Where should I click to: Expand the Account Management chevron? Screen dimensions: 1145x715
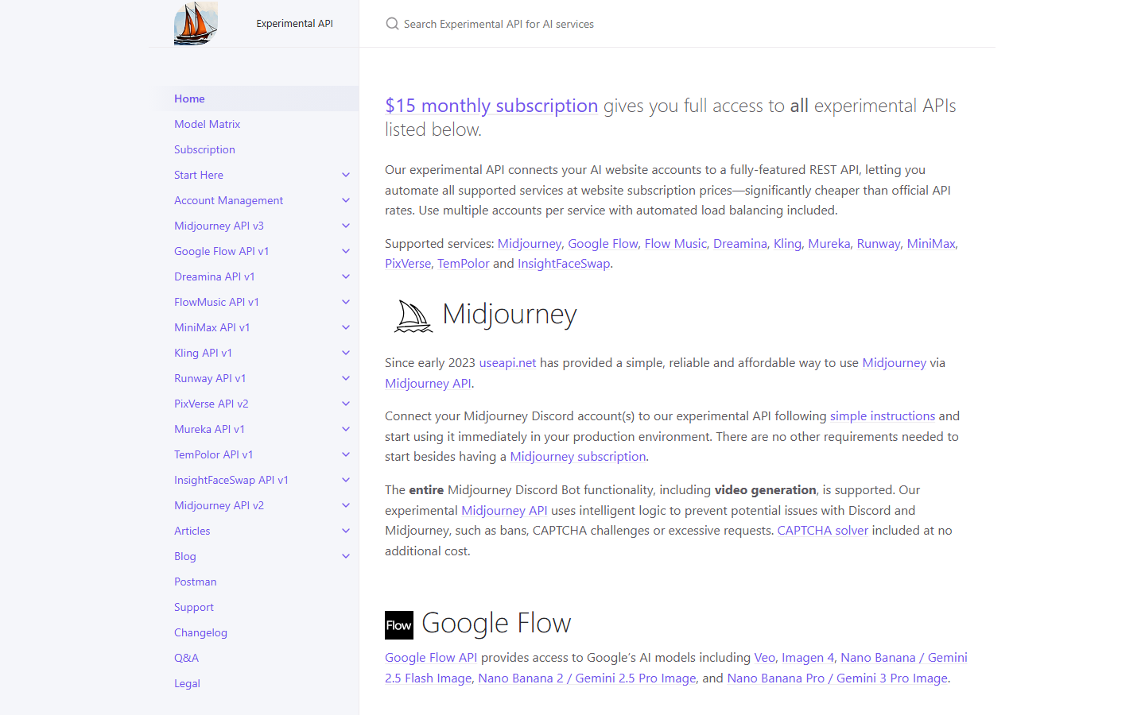(346, 200)
